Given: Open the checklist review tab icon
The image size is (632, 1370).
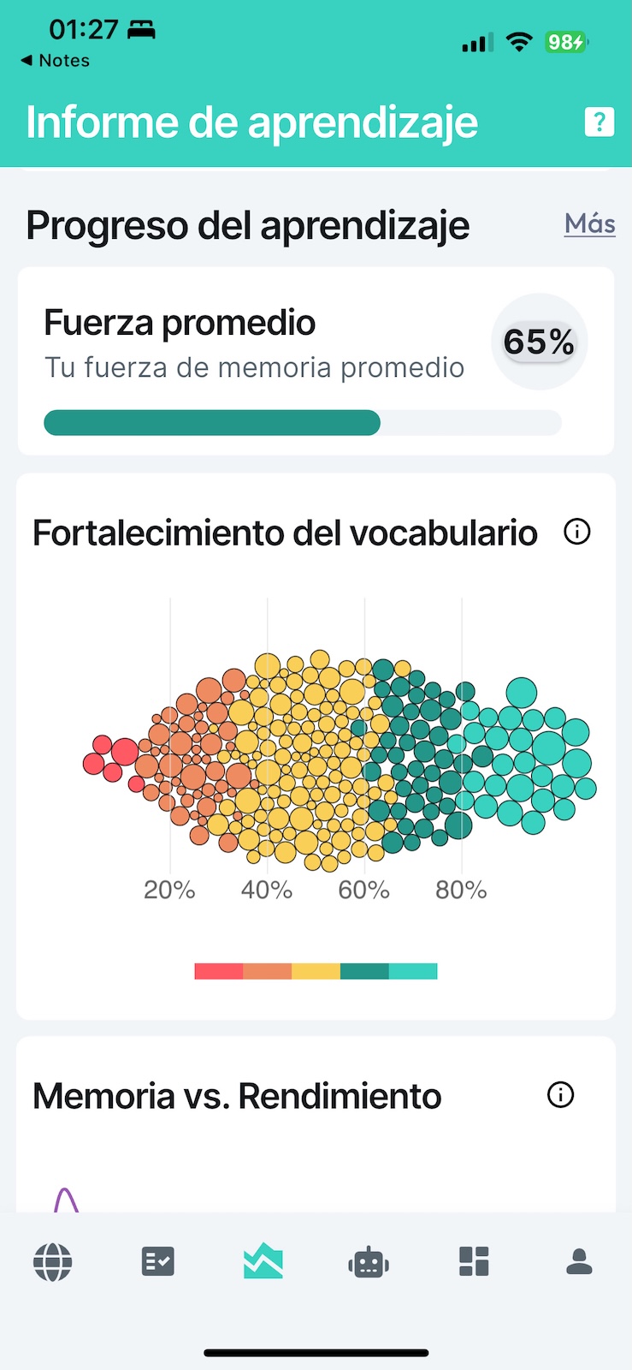Looking at the screenshot, I should click(x=158, y=1262).
